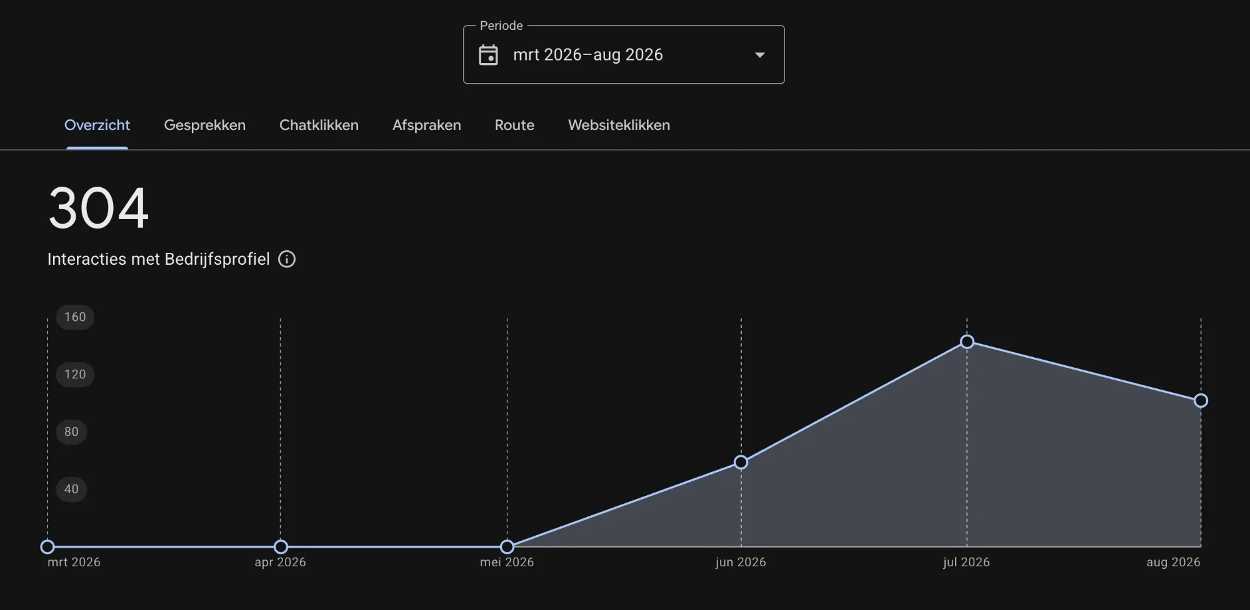Image resolution: width=1250 pixels, height=610 pixels.
Task: Click the 160 y-axis label
Action: (75, 317)
